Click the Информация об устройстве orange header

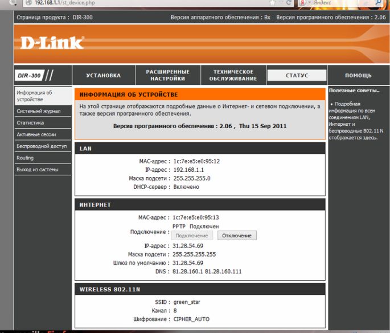(200, 94)
